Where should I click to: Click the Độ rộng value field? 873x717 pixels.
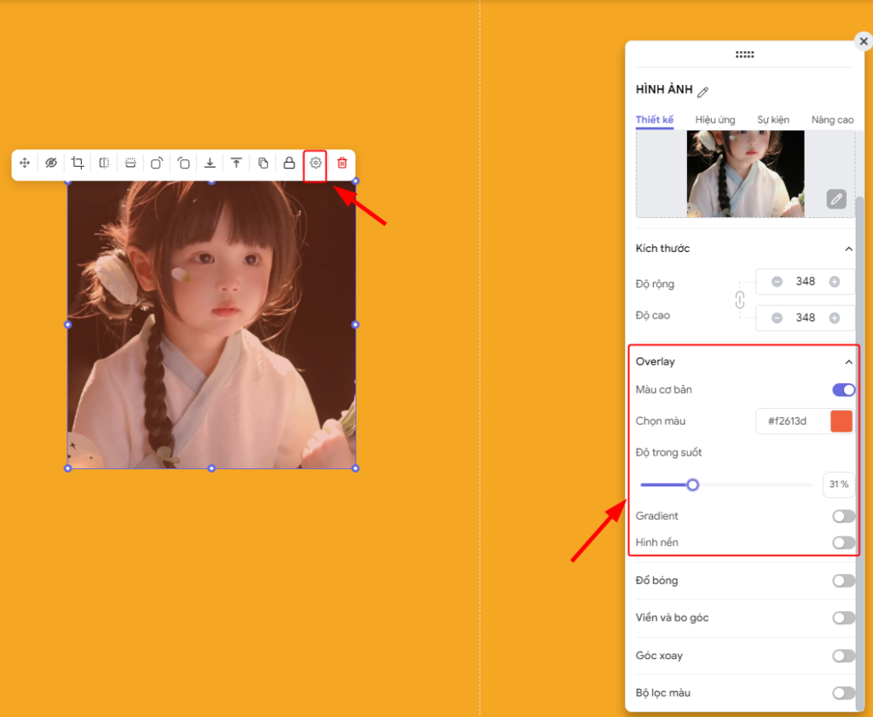[x=805, y=282]
